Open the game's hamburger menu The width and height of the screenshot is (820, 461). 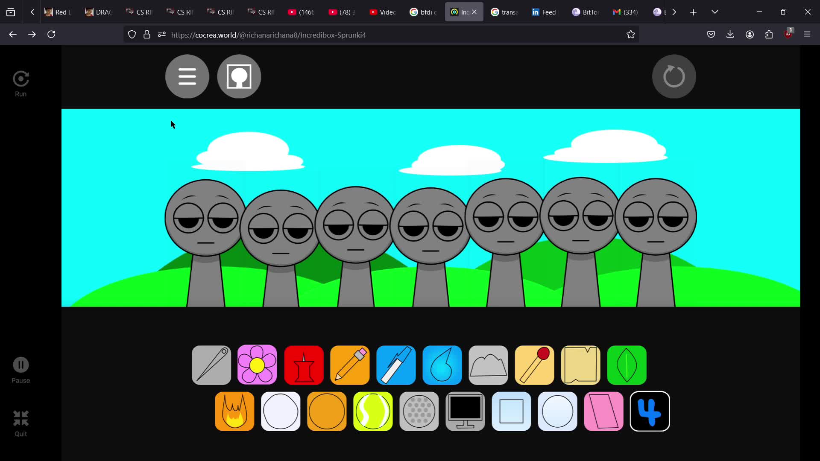tap(187, 76)
